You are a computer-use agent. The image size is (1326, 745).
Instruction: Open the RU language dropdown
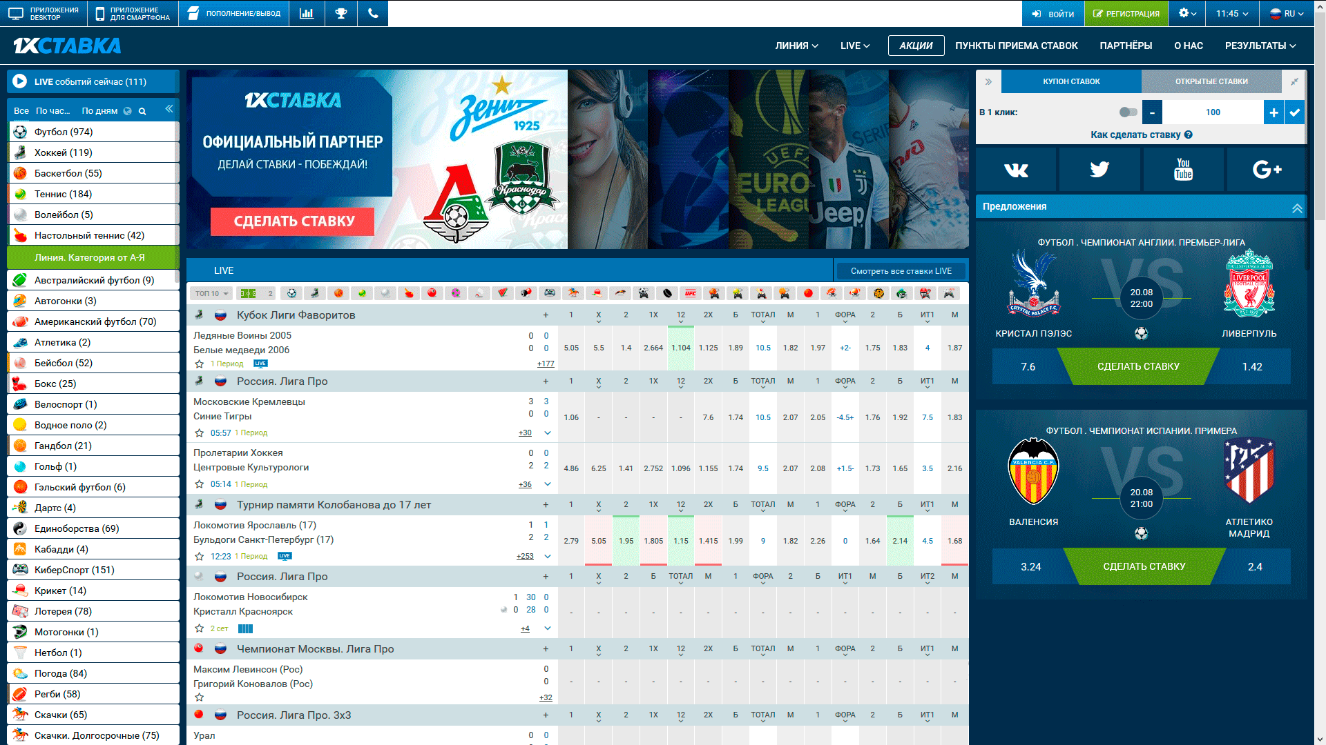[1286, 13]
